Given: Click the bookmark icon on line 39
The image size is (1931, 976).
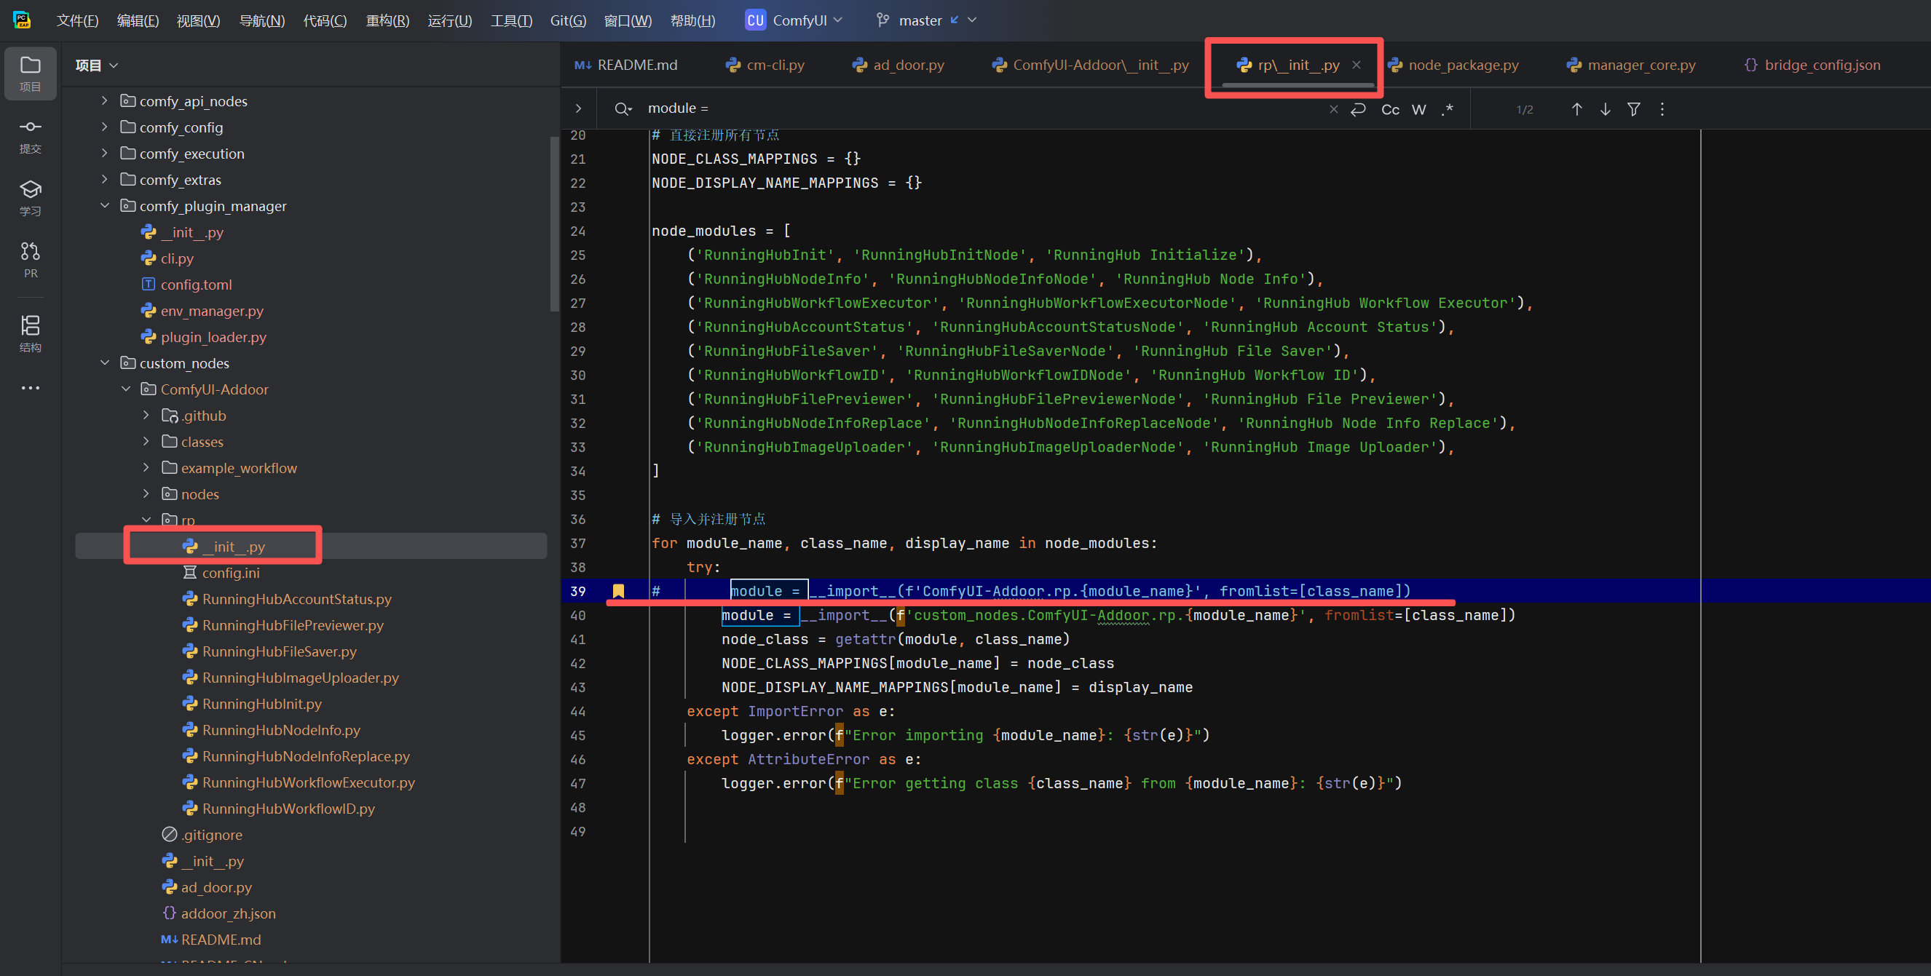Looking at the screenshot, I should [x=618, y=591].
